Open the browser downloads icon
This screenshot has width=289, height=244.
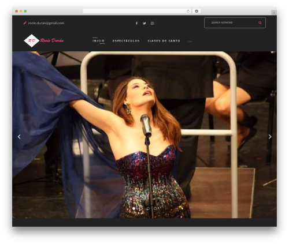[x=197, y=12]
